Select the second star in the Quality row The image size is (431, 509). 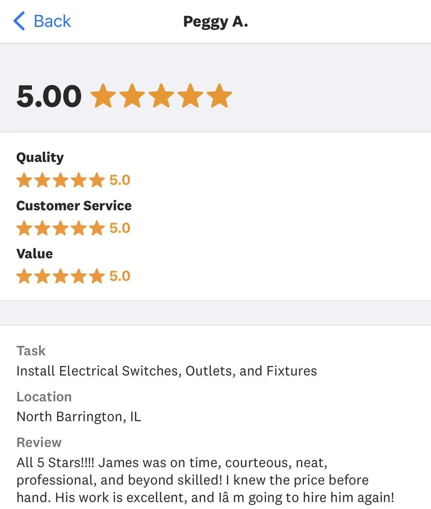[42, 180]
